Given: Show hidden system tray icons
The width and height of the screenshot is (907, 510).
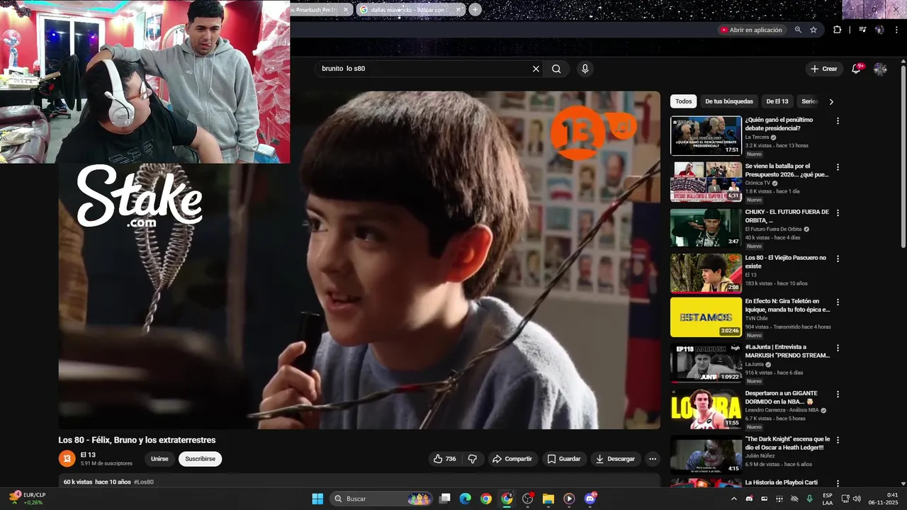Looking at the screenshot, I should click(x=733, y=499).
